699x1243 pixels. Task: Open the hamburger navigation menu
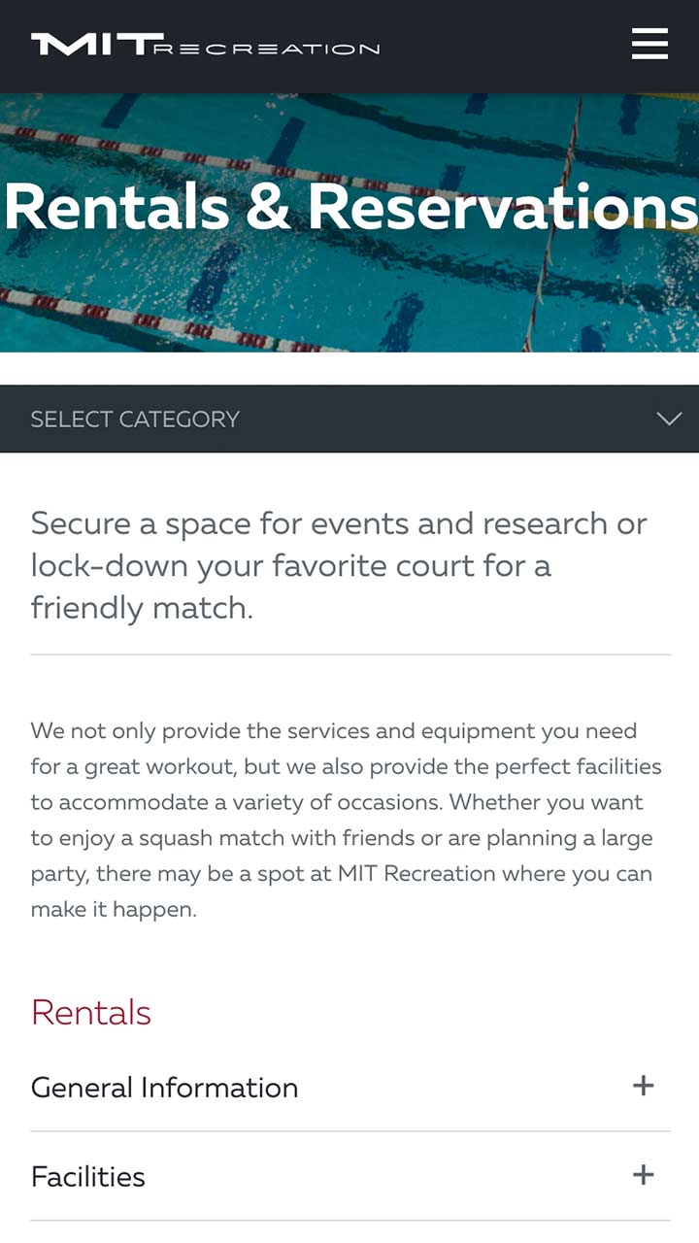[649, 45]
